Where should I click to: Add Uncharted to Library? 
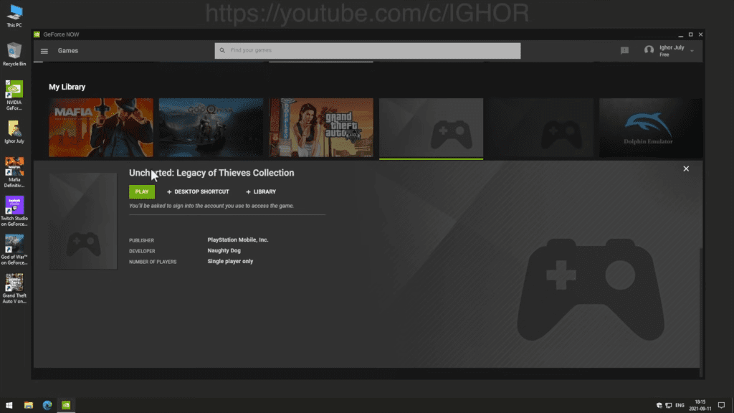261,192
